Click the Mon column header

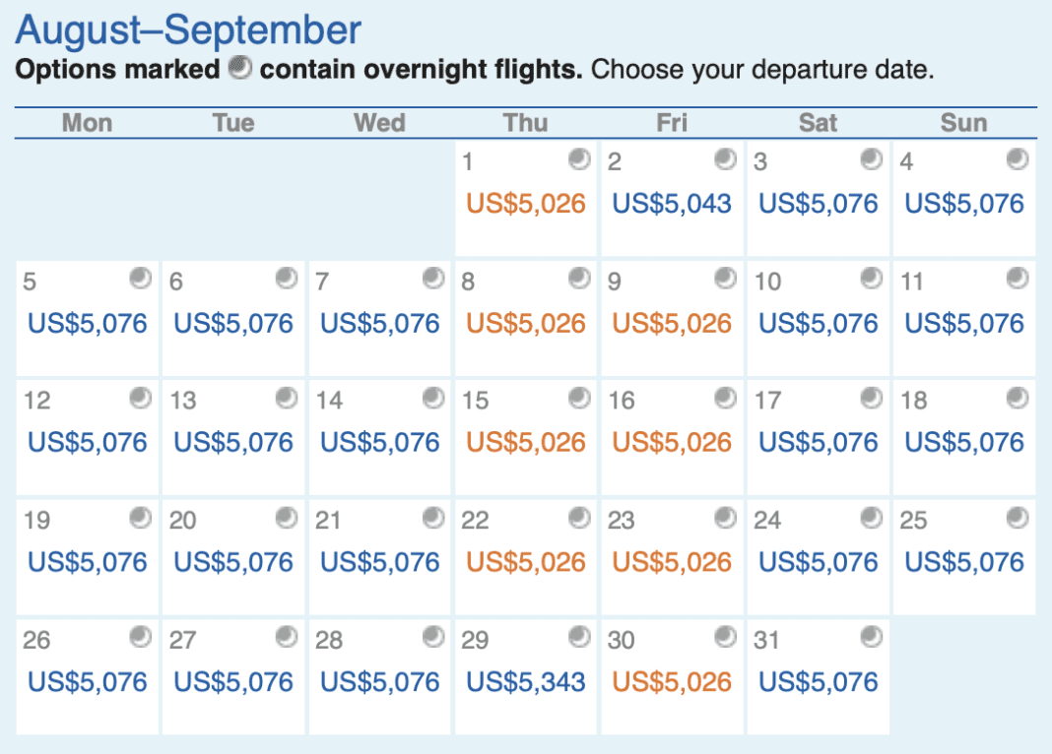coord(87,122)
